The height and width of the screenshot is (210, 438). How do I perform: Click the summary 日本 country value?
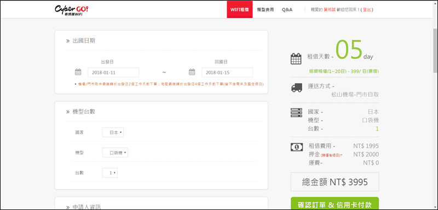point(373,112)
